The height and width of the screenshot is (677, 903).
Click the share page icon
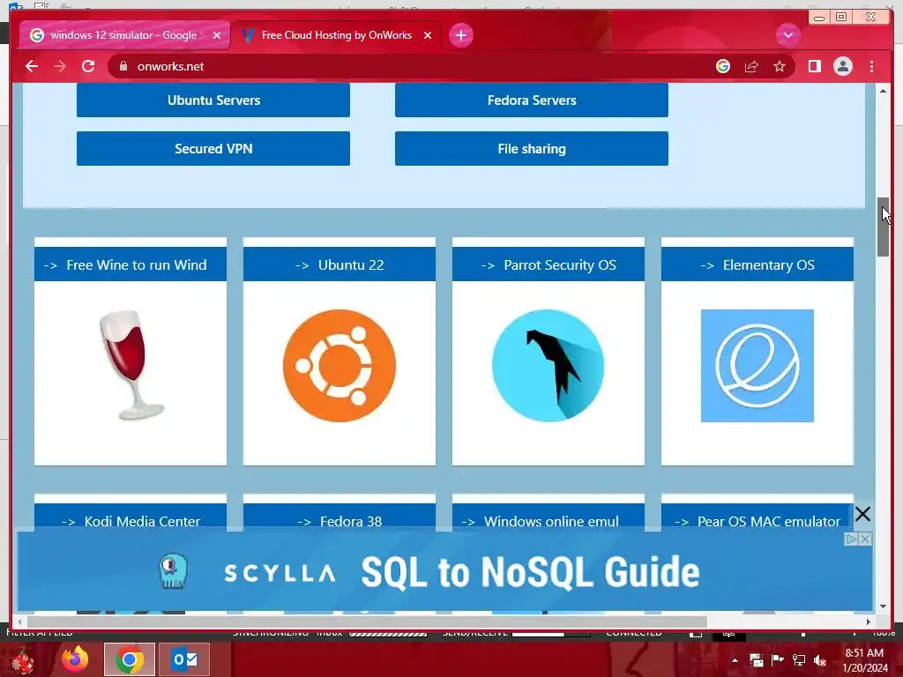click(751, 67)
